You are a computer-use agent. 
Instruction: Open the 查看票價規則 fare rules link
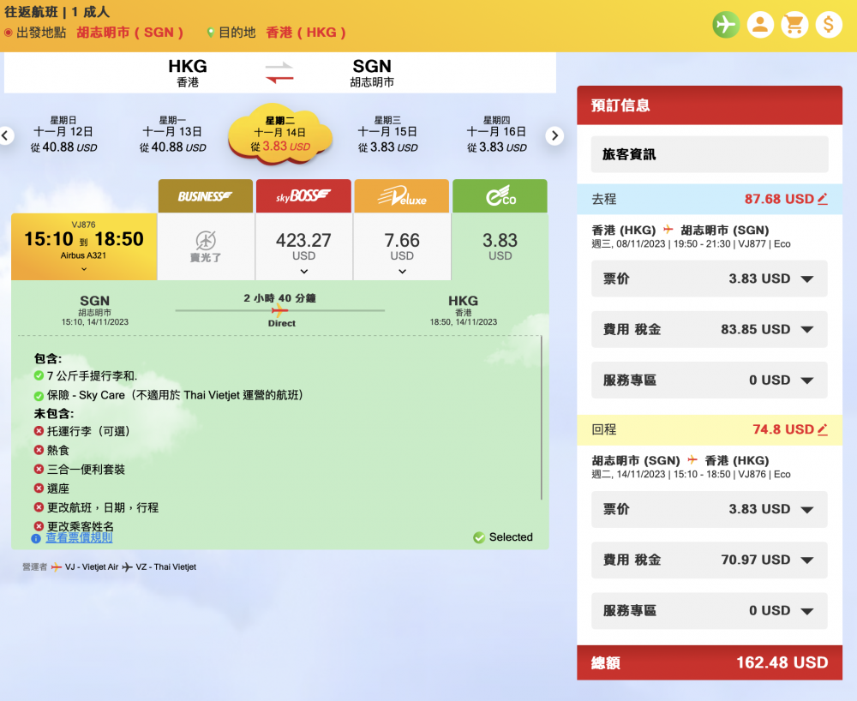coord(79,537)
